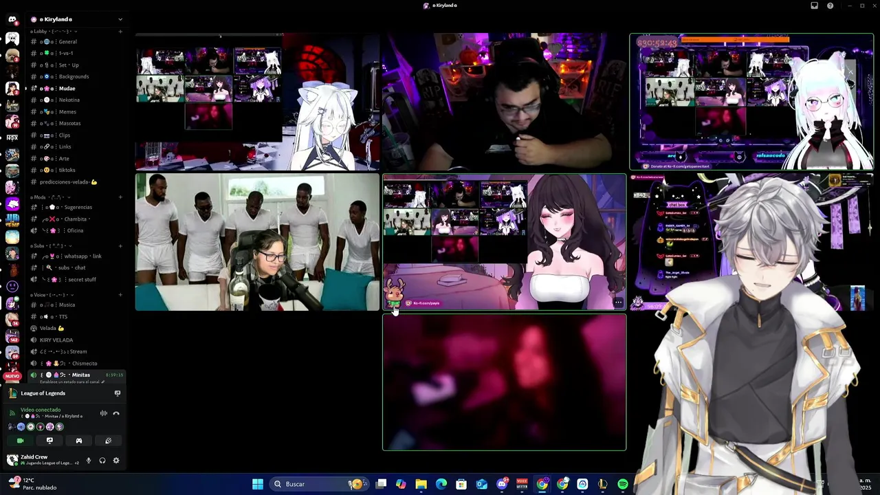Create channel in Subs category plus icon
This screenshot has width=880, height=495.
[x=120, y=246]
